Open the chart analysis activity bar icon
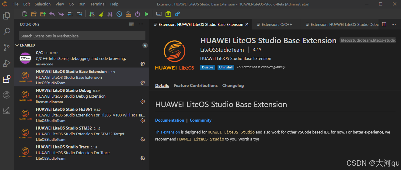The width and height of the screenshot is (401, 170). 7,111
